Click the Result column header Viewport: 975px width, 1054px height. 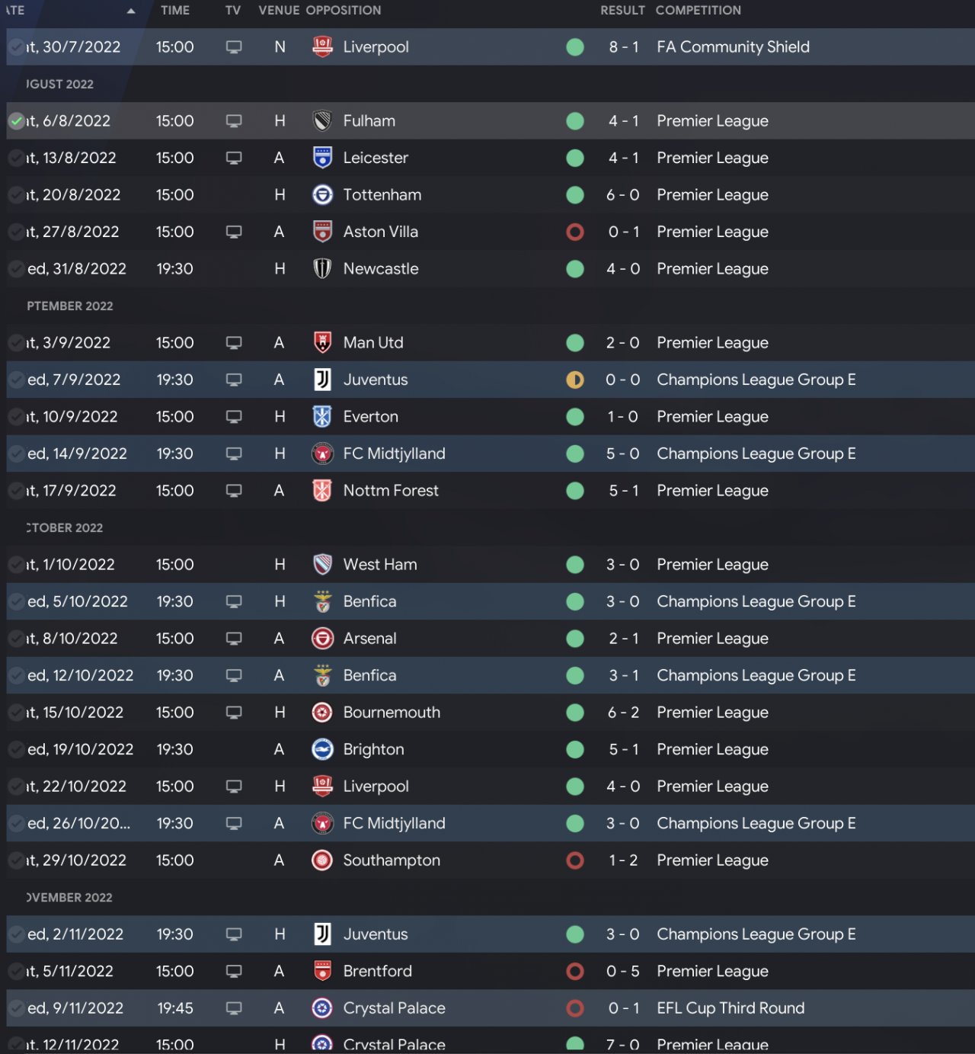coord(622,11)
